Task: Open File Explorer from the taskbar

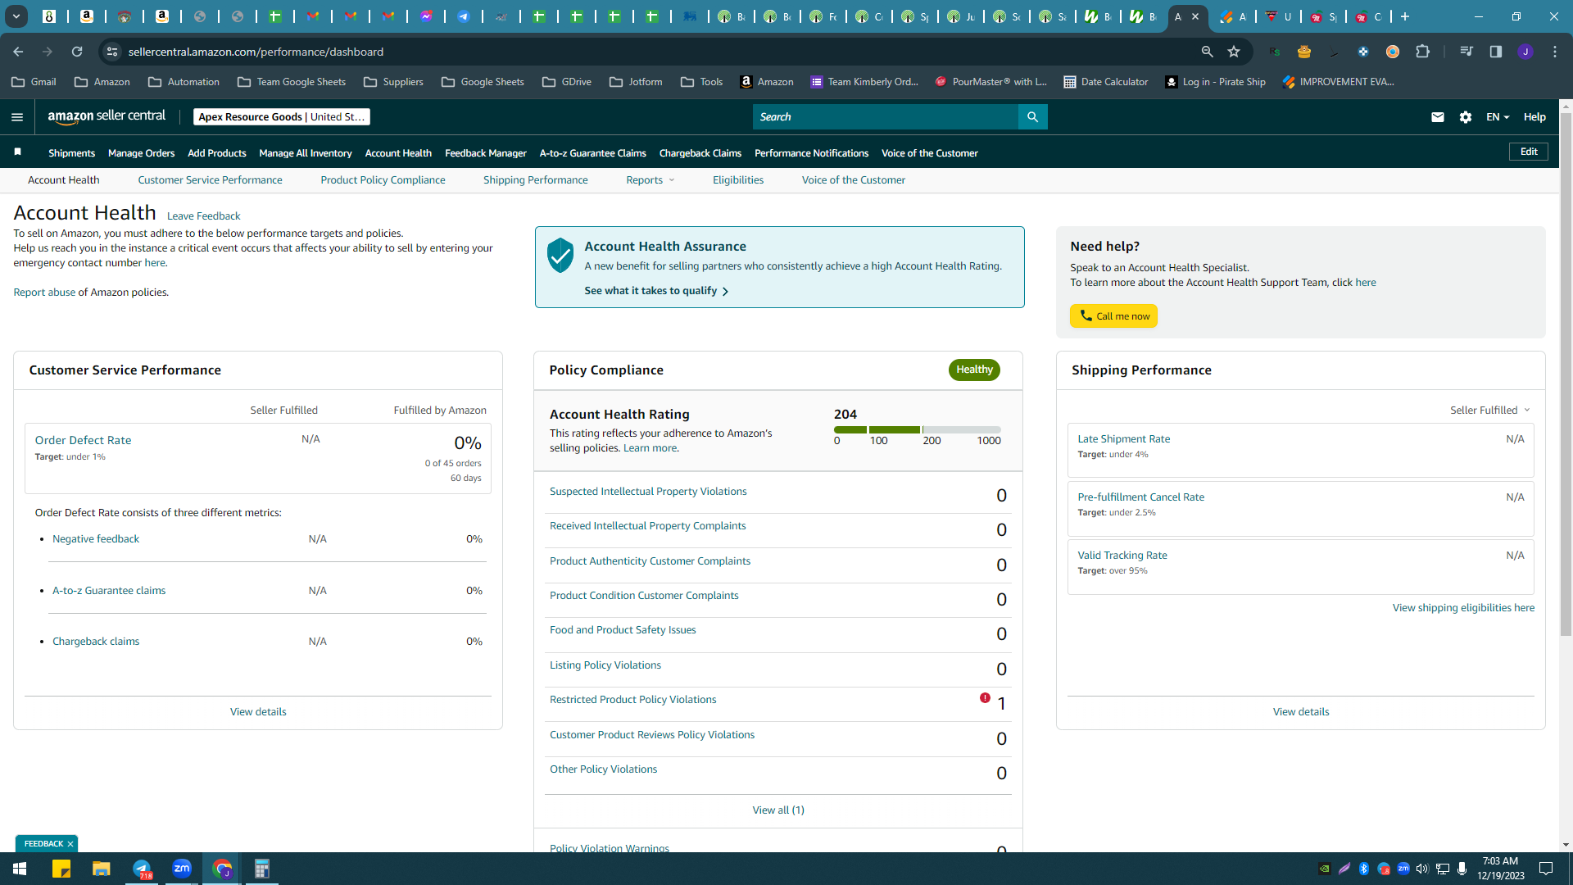Action: (102, 869)
